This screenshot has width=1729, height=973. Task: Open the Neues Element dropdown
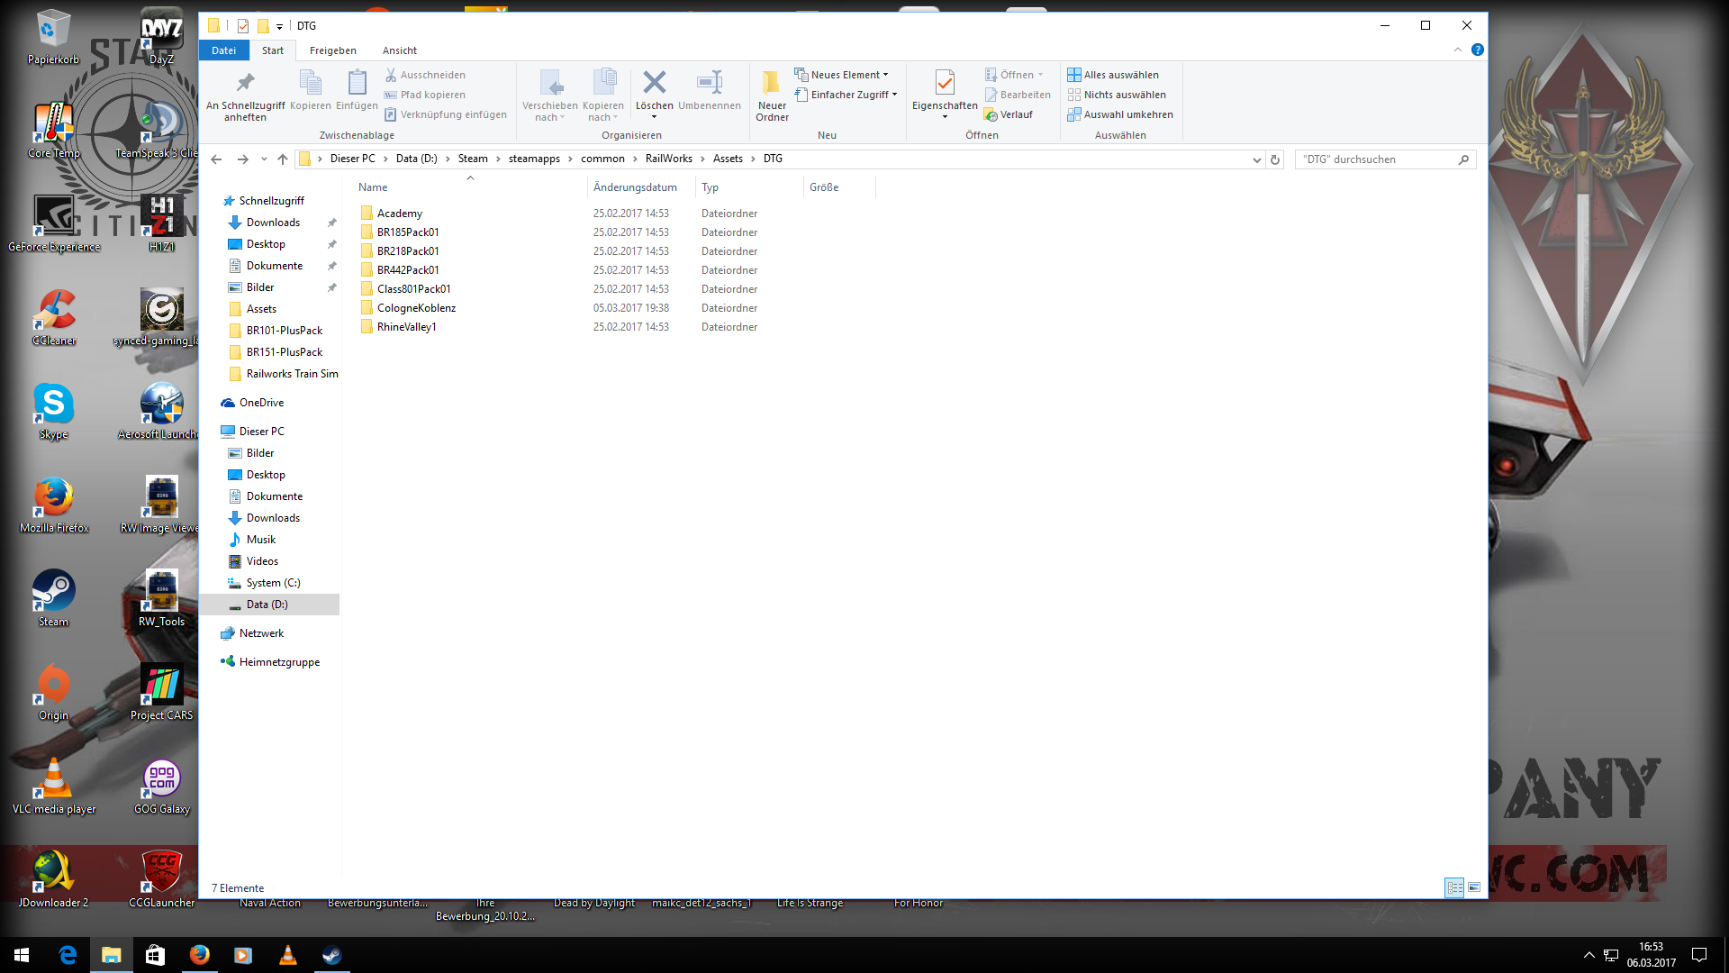[843, 75]
